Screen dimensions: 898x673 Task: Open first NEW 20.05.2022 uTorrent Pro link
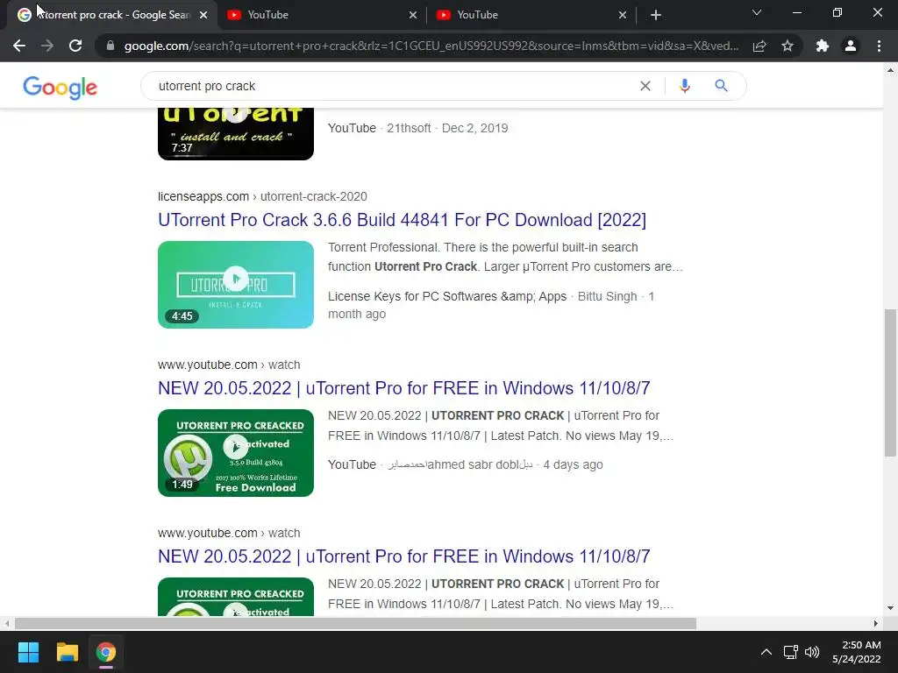pyautogui.click(x=403, y=388)
